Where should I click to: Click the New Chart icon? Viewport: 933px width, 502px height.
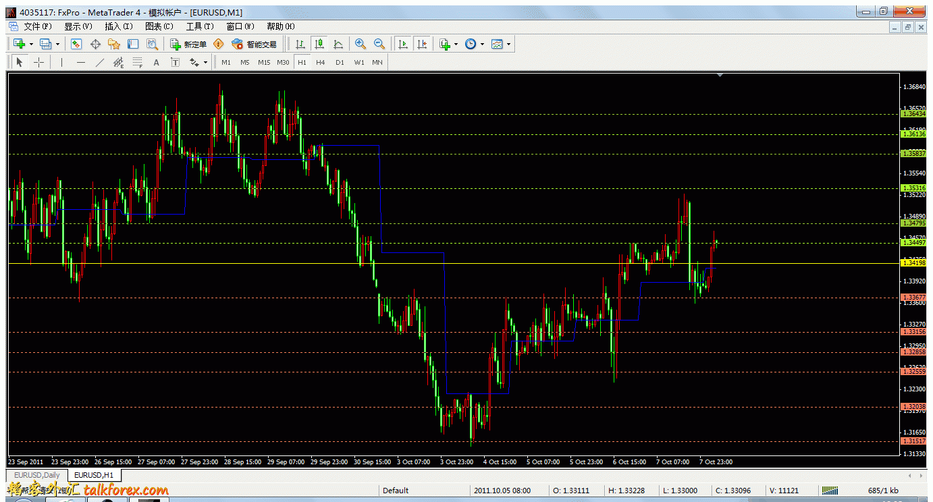pos(19,44)
